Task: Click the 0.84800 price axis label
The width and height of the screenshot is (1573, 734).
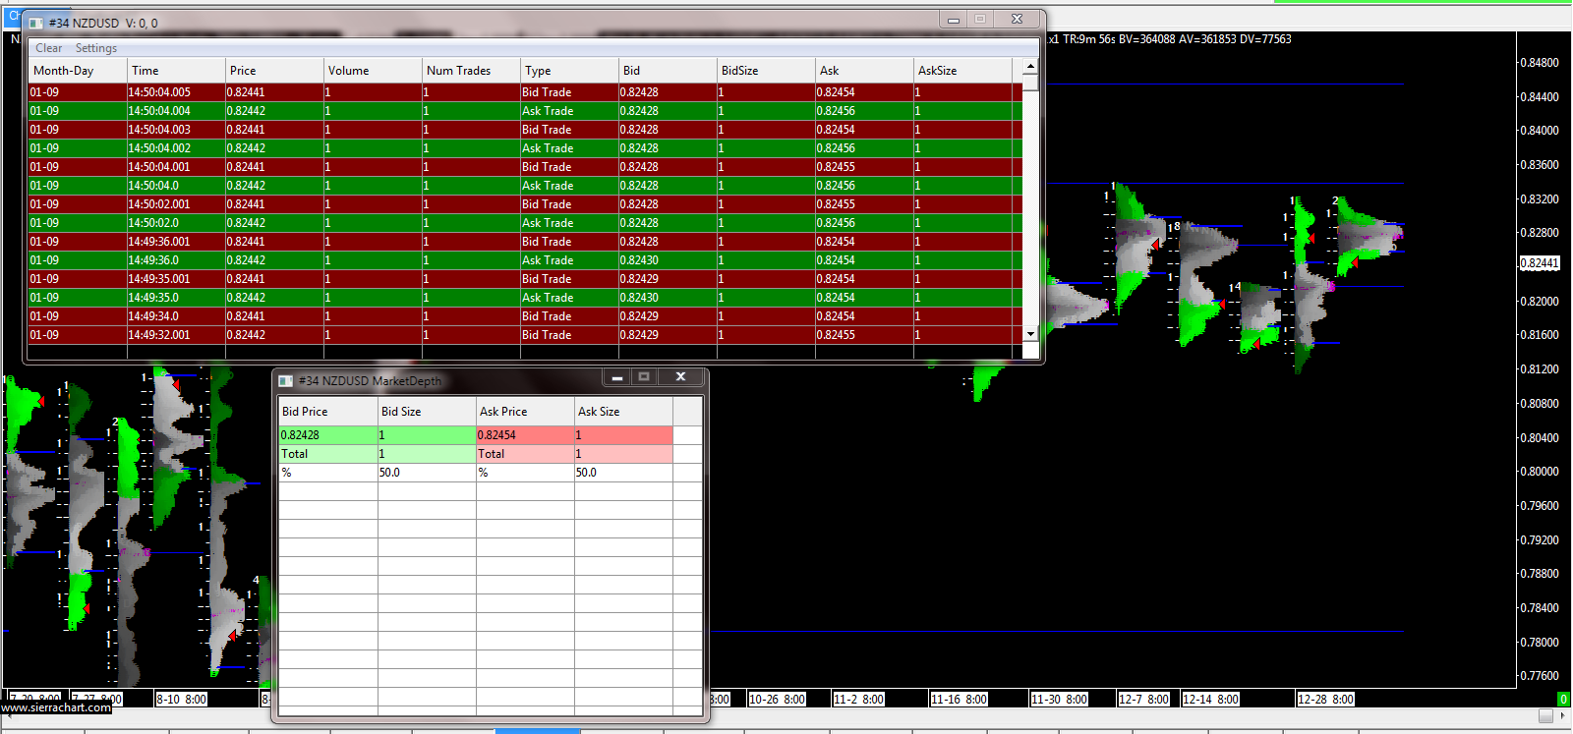Action: (x=1540, y=63)
